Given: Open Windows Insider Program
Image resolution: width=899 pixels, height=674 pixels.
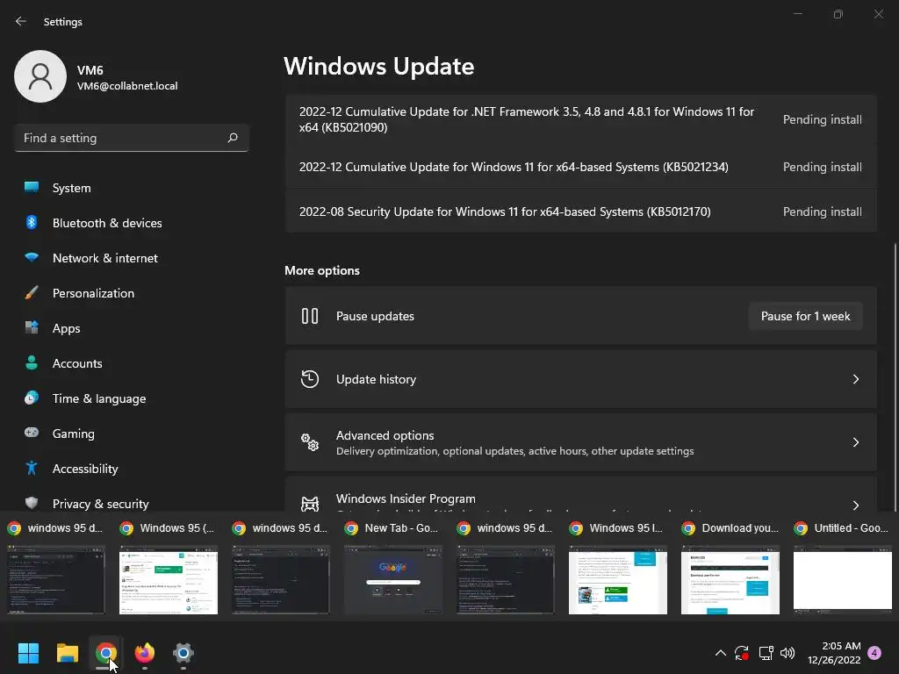Looking at the screenshot, I should (581, 493).
